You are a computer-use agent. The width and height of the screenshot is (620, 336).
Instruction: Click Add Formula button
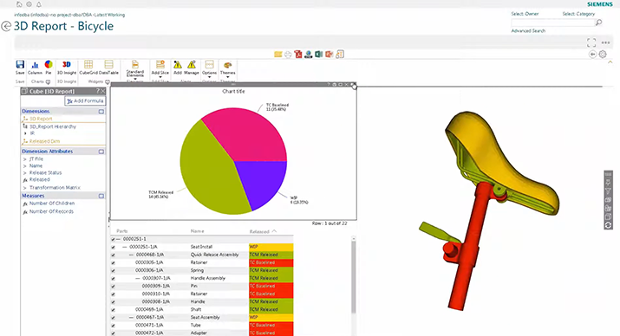[x=85, y=101]
